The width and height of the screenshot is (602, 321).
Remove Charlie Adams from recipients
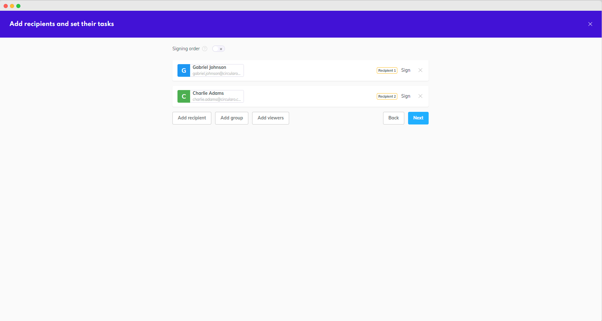pos(420,96)
